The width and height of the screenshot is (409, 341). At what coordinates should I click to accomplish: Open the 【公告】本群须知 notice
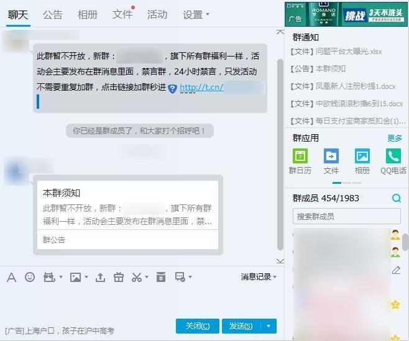[318, 69]
